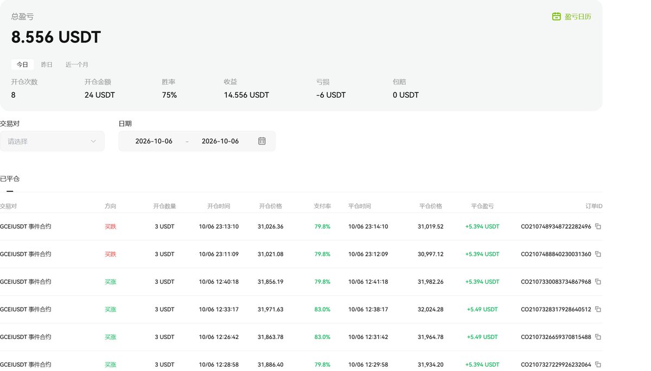
Task: Click the 订单ID column header
Action: pos(594,207)
